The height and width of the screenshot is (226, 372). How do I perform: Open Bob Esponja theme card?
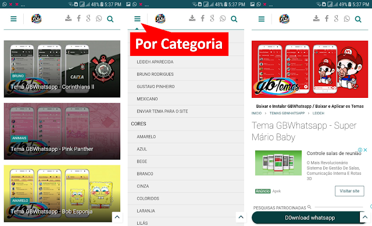pos(62,194)
